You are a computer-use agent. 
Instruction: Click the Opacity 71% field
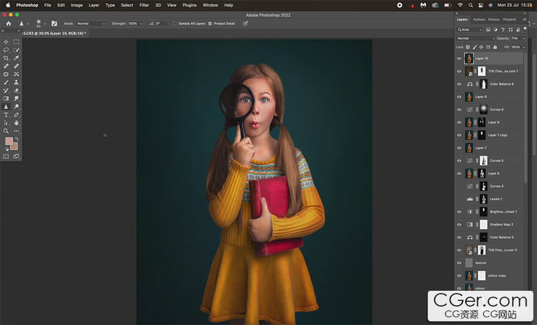click(516, 38)
